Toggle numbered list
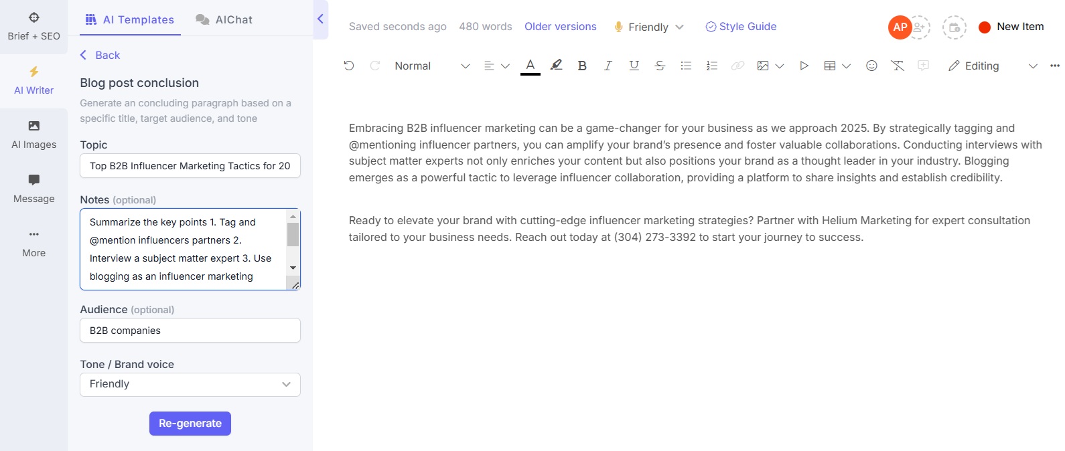The image size is (1065, 451). tap(712, 66)
